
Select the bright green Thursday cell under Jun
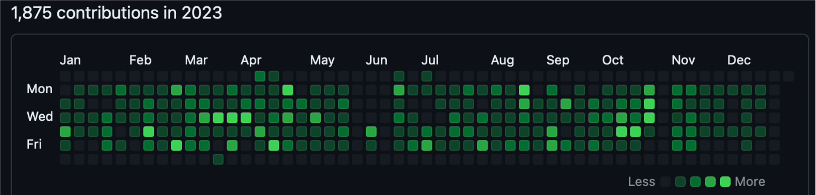tap(371, 132)
